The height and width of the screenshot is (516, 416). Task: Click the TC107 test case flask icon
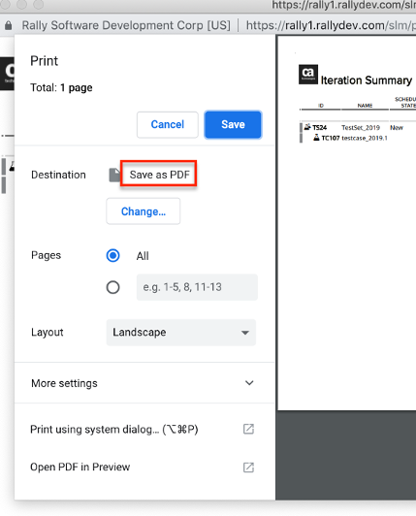[x=316, y=137]
